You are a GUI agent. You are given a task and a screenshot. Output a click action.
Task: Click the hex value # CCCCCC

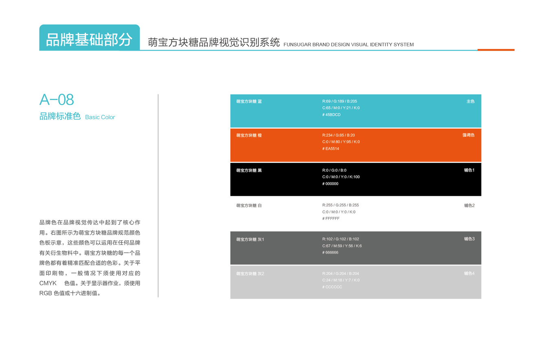point(332,287)
